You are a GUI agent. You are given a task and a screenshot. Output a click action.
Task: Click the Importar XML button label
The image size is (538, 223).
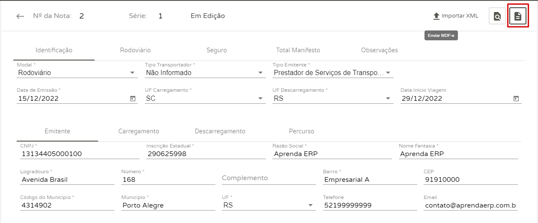pyautogui.click(x=460, y=16)
